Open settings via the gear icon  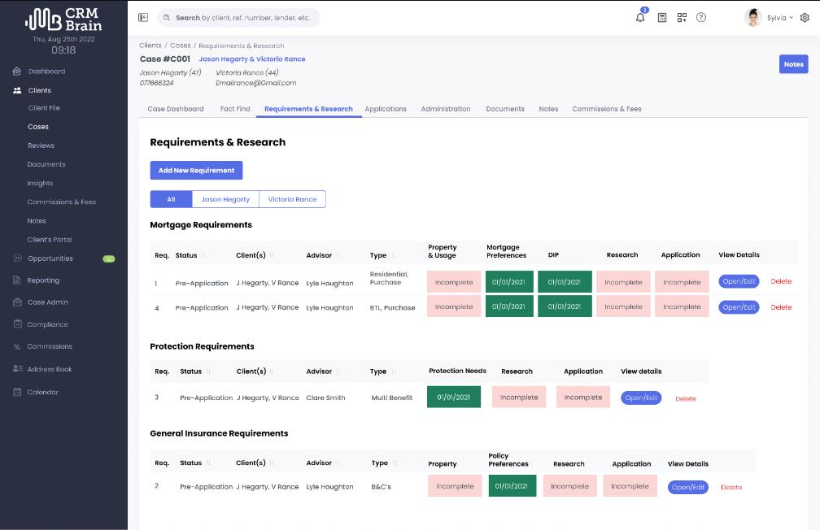tap(805, 17)
